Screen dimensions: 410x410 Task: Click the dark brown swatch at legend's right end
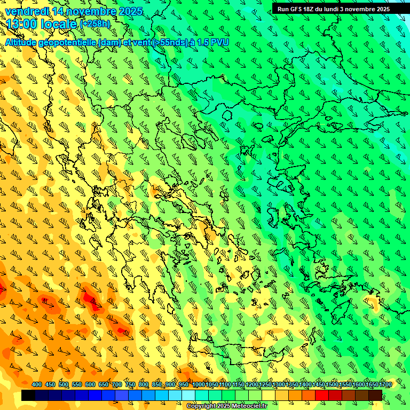pyautogui.click(x=375, y=396)
